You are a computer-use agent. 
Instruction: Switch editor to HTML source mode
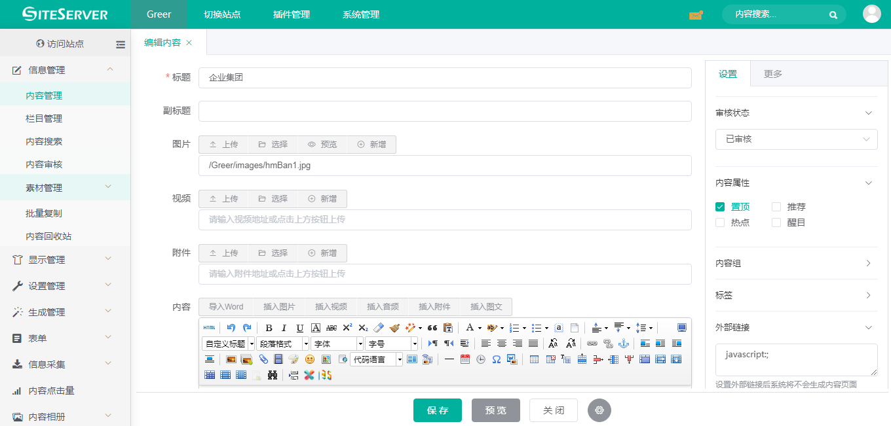pyautogui.click(x=209, y=328)
